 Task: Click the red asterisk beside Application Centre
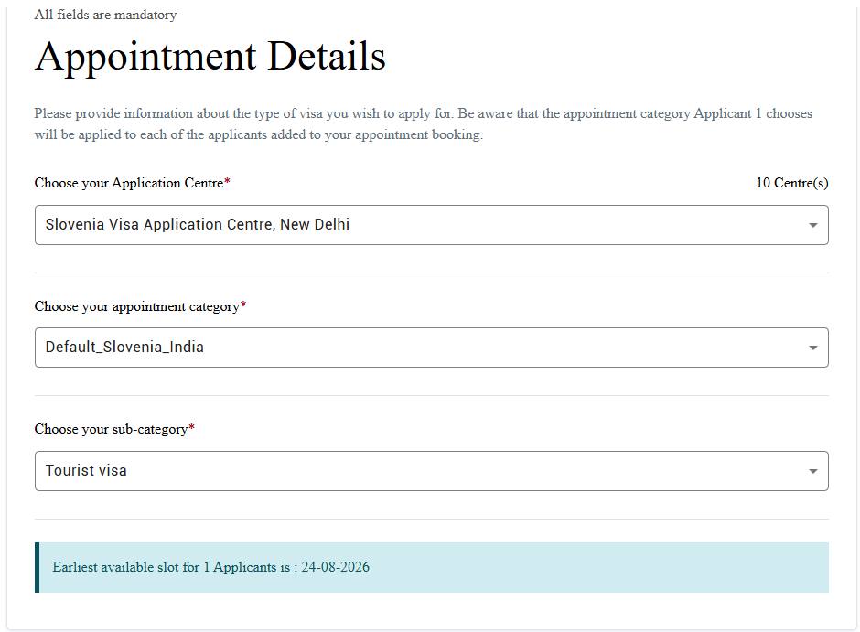(x=227, y=181)
